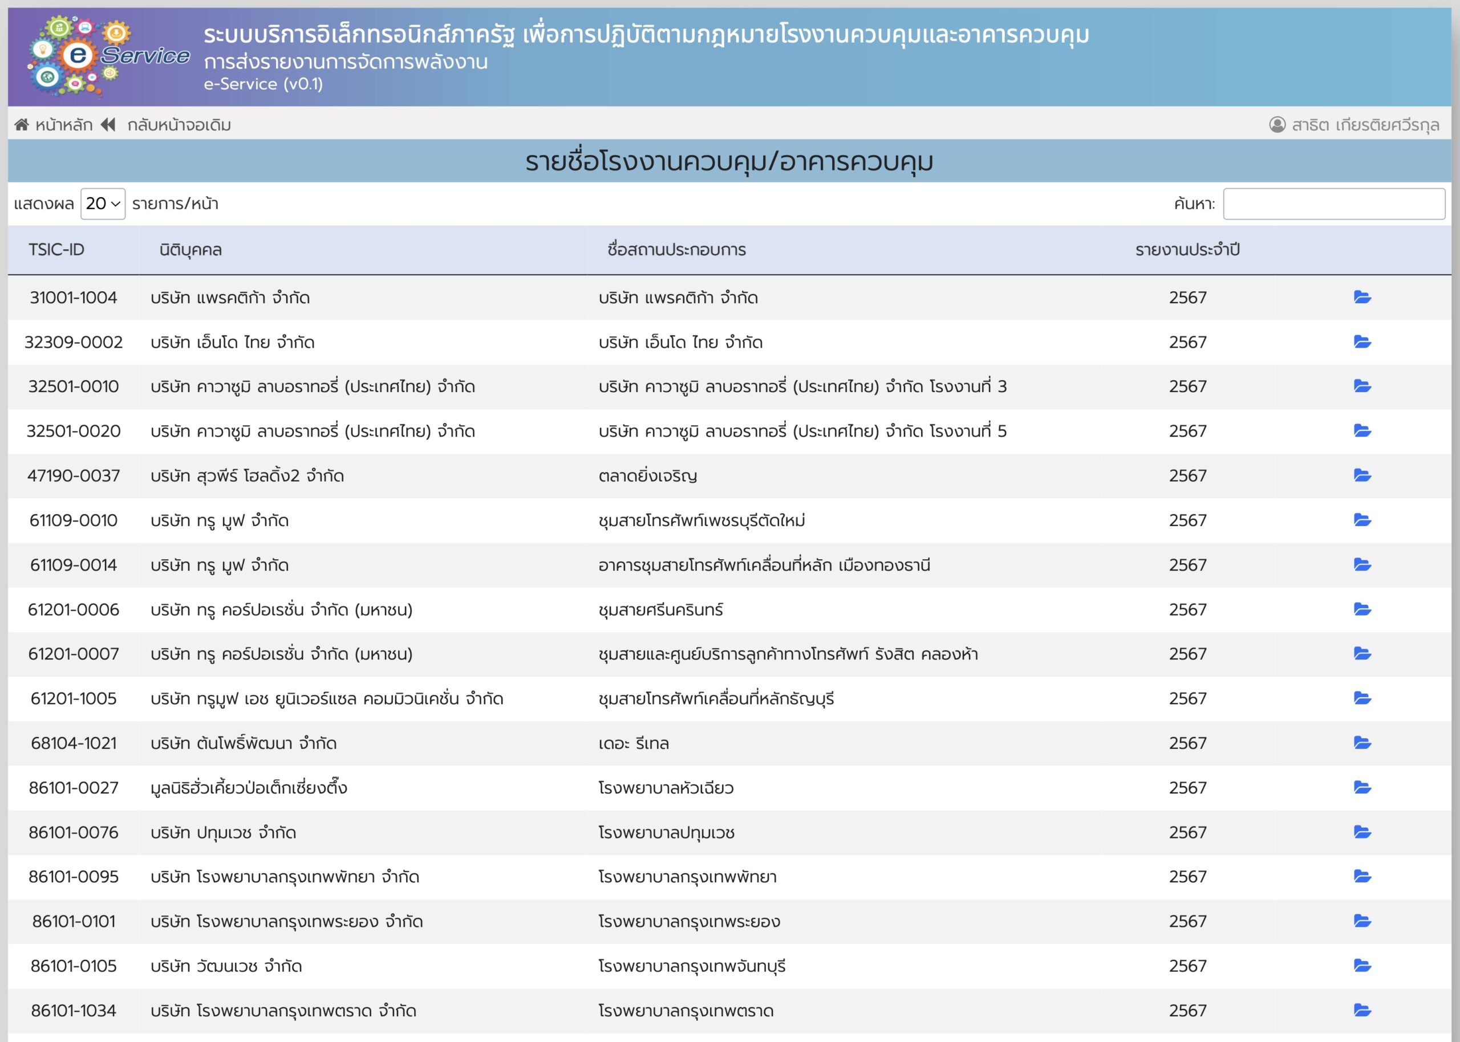Viewport: 1460px width, 1042px height.
Task: Sort by รายงานประจำปี column header
Action: pos(1187,250)
